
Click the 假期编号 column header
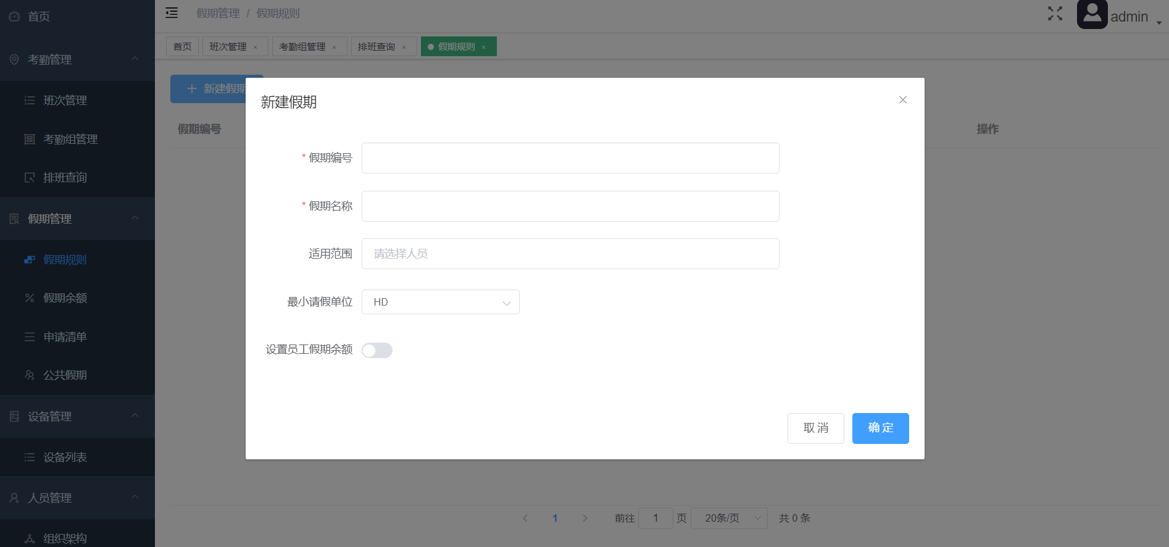point(199,129)
